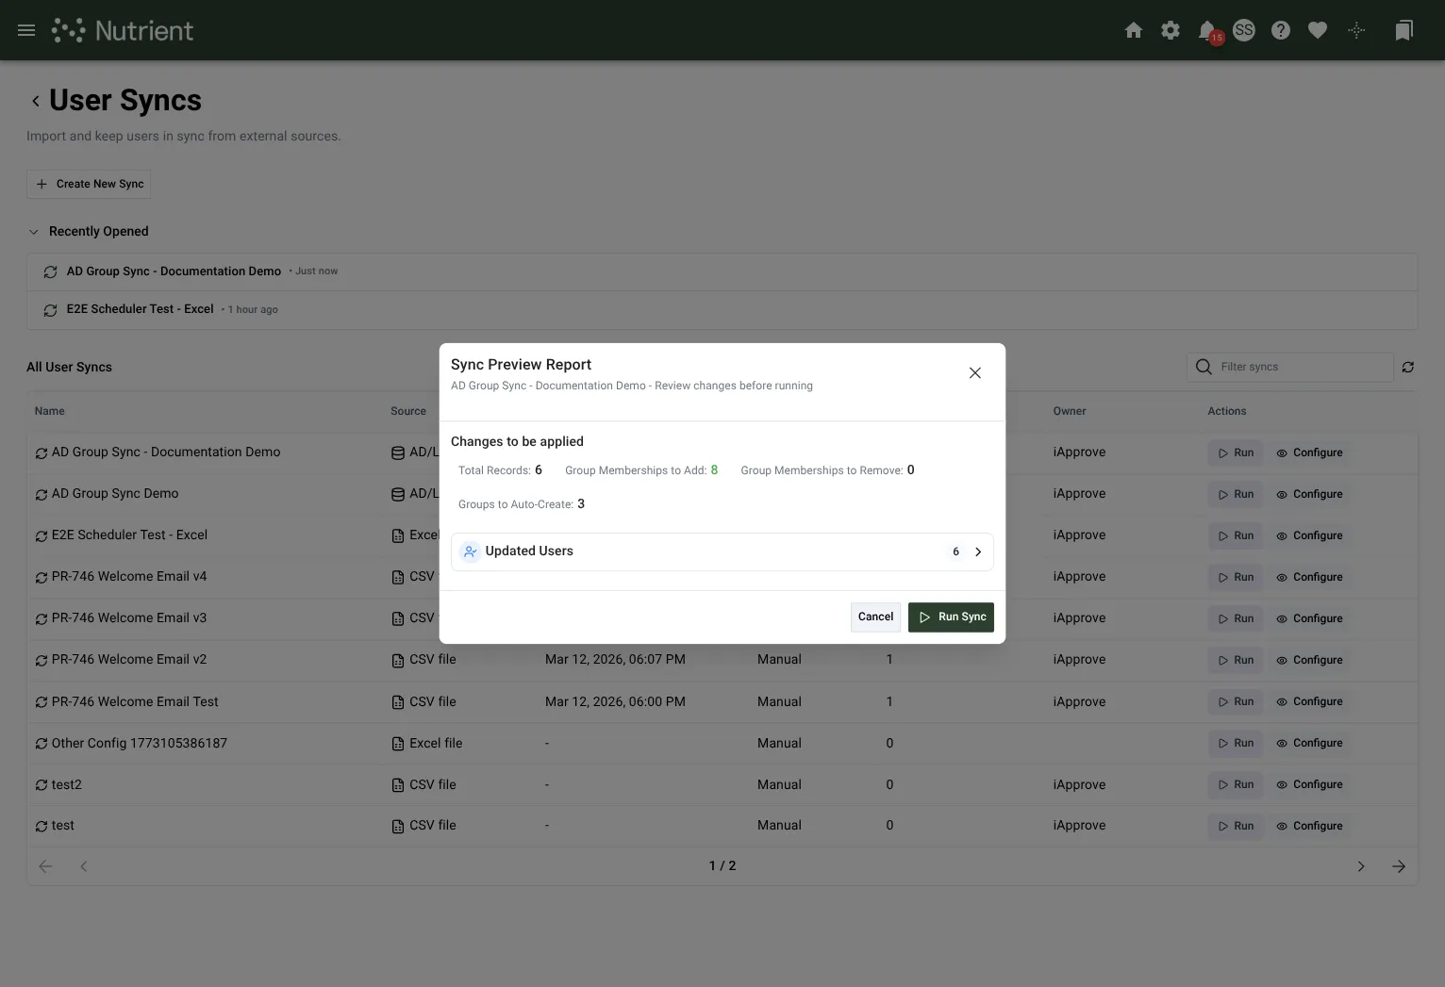Open notifications bell with red badge

point(1208,31)
